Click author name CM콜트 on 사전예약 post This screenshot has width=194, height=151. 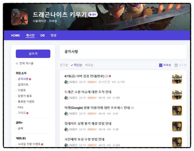[73, 145]
